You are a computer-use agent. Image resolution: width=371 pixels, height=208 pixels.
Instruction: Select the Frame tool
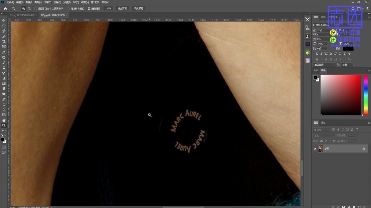tap(4, 47)
